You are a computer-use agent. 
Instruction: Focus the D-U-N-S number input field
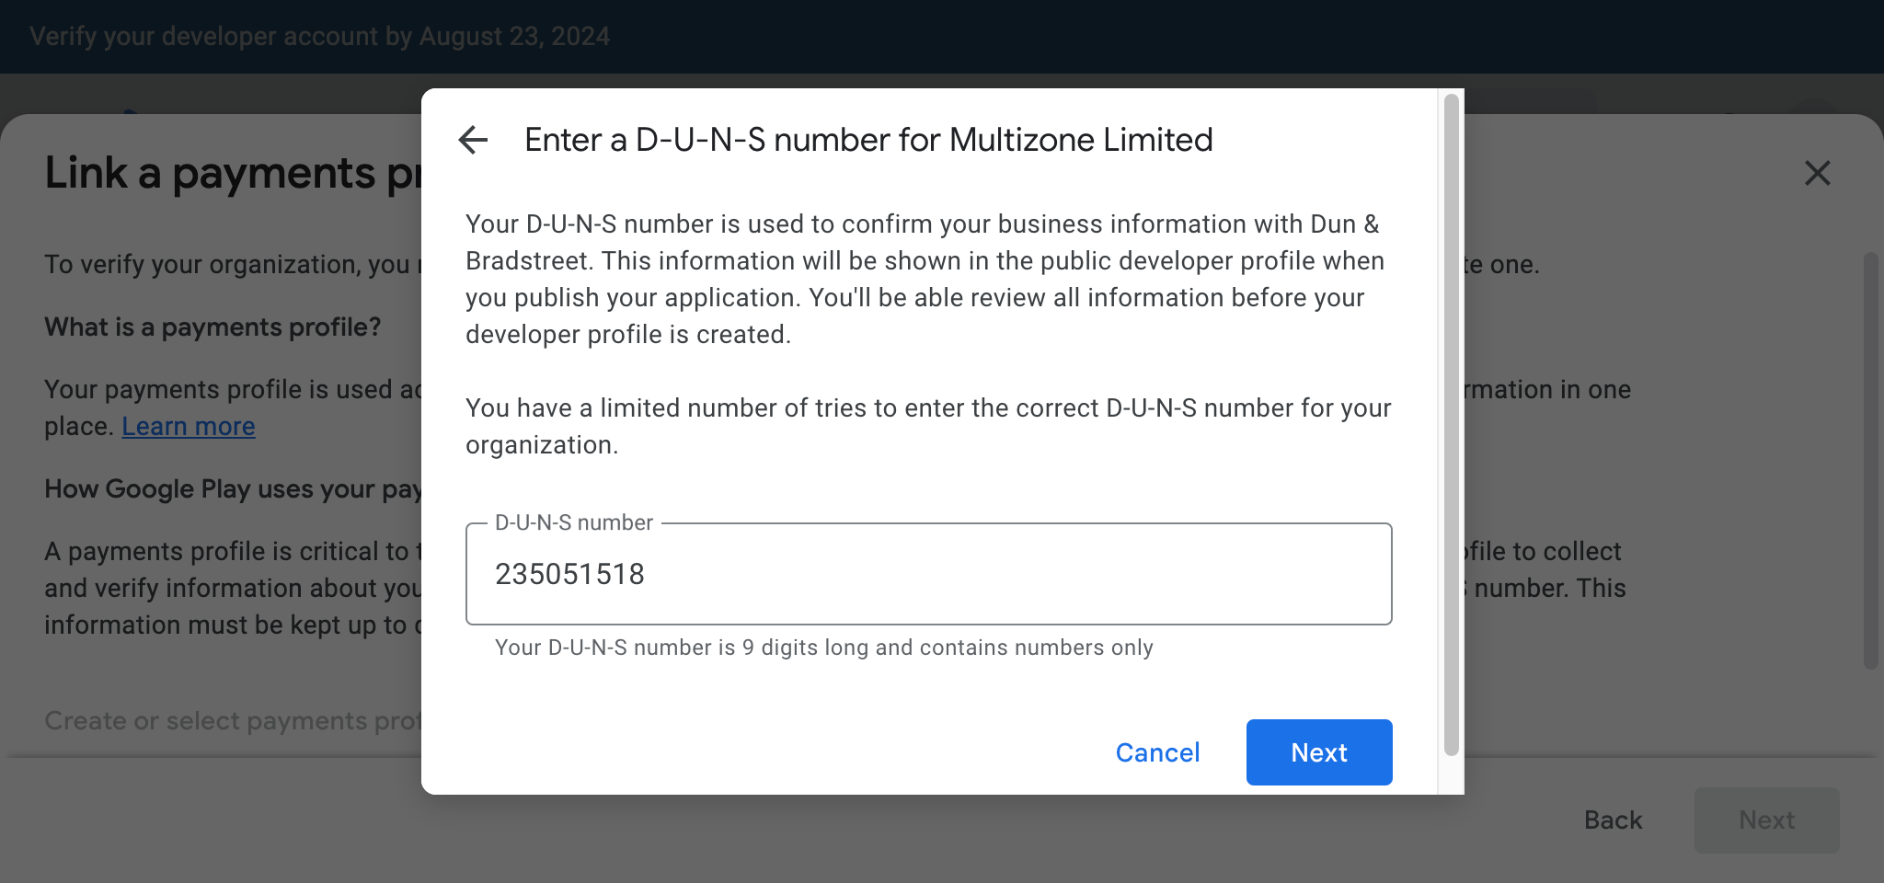(927, 573)
